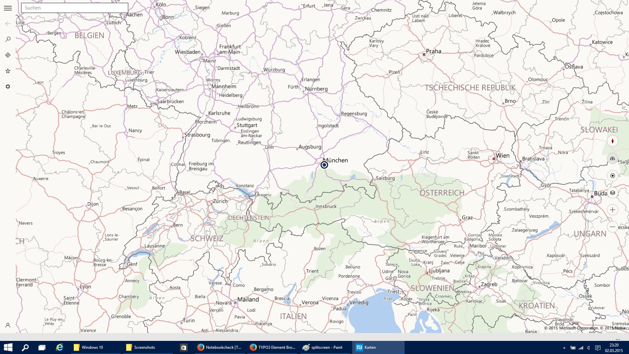629x354 pixels.
Task: Click the Salzburg label on the map
Action: tap(385, 178)
